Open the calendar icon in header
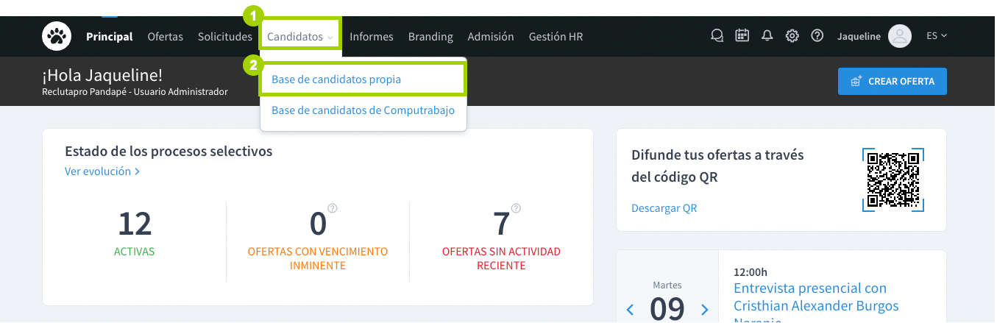Image resolution: width=997 pixels, height=323 pixels. pos(742,36)
